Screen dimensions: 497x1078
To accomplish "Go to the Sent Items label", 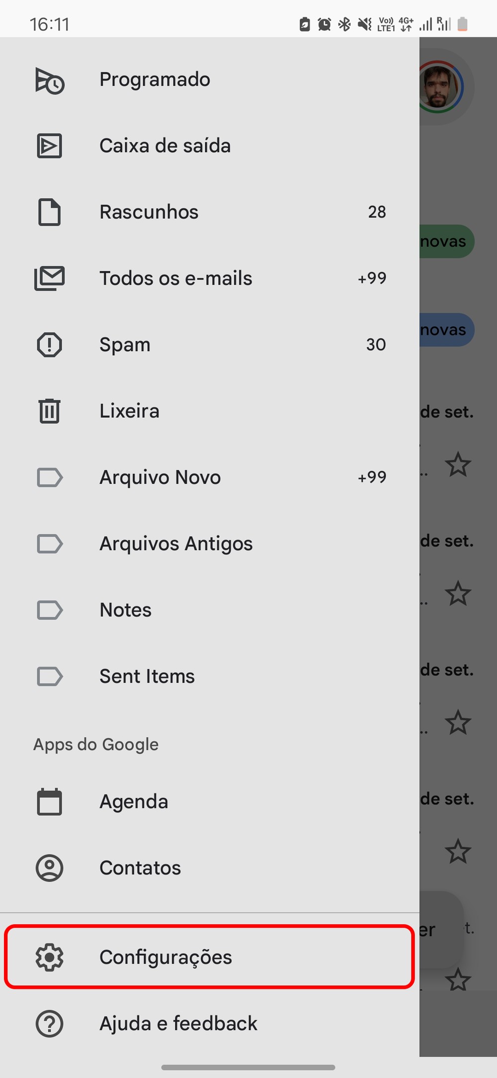I will [x=147, y=676].
